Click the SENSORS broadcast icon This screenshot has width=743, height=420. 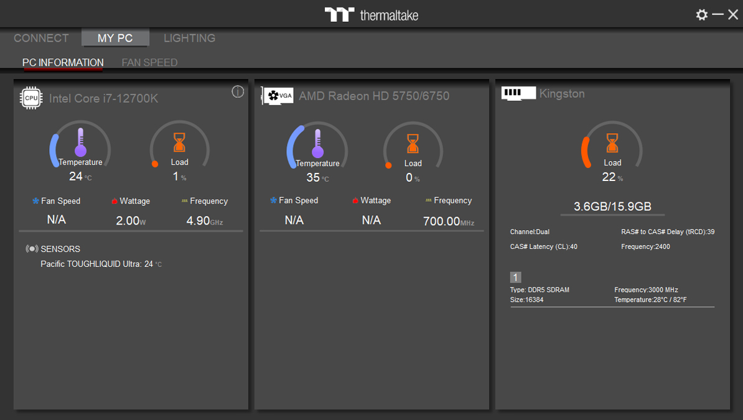pos(32,249)
